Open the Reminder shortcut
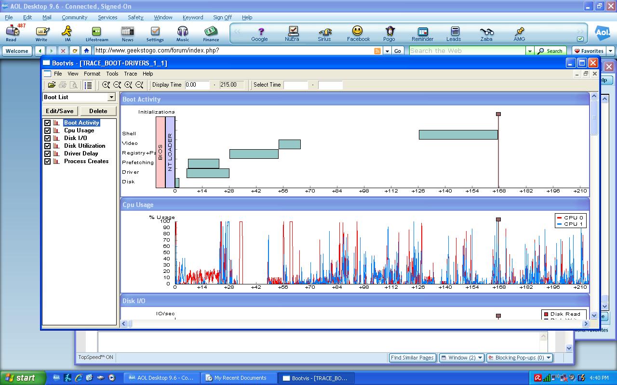The width and height of the screenshot is (617, 385). pyautogui.click(x=422, y=33)
